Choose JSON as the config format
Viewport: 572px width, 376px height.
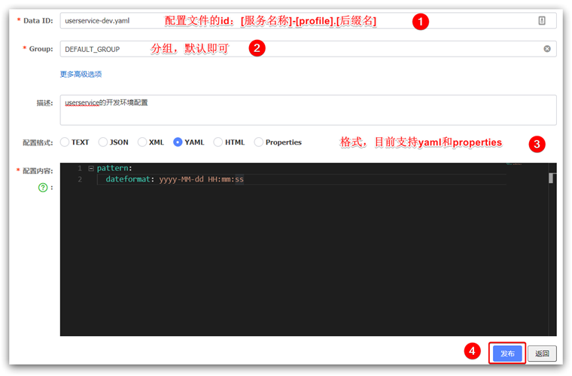pos(103,142)
